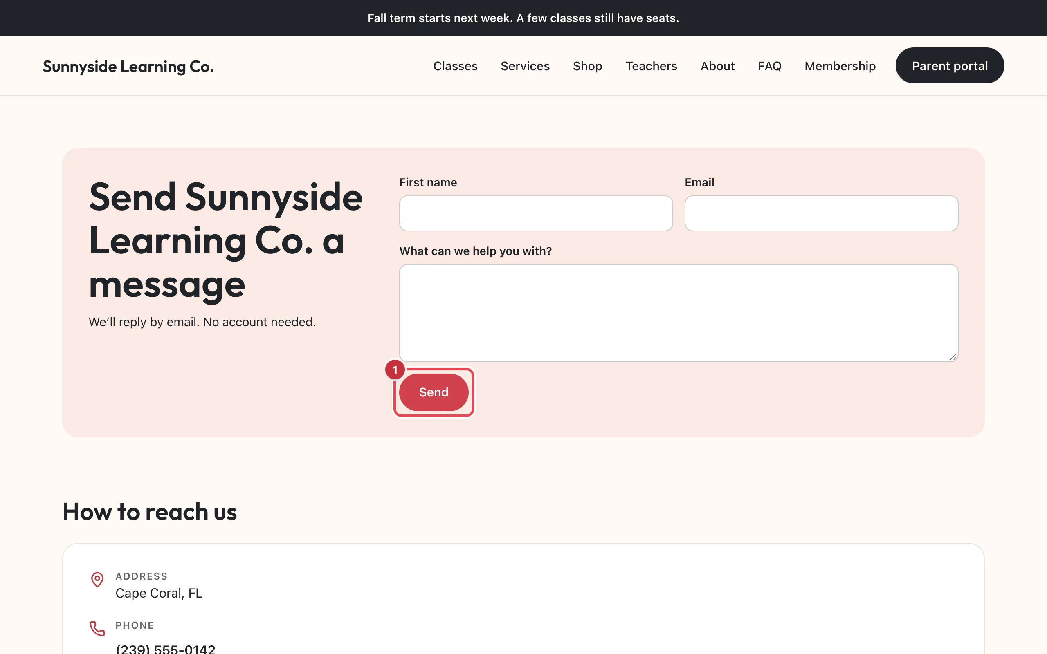Open the Classes nav link
The image size is (1047, 654).
point(455,66)
